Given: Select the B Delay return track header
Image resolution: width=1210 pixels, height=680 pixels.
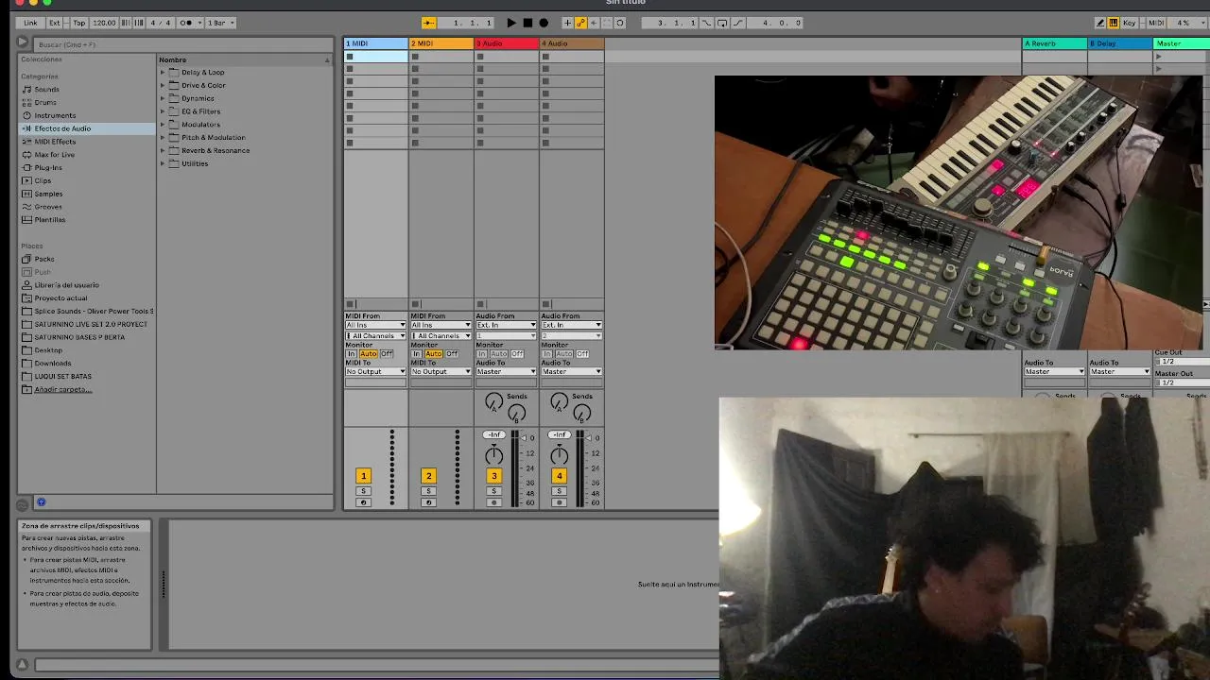Looking at the screenshot, I should (1119, 43).
